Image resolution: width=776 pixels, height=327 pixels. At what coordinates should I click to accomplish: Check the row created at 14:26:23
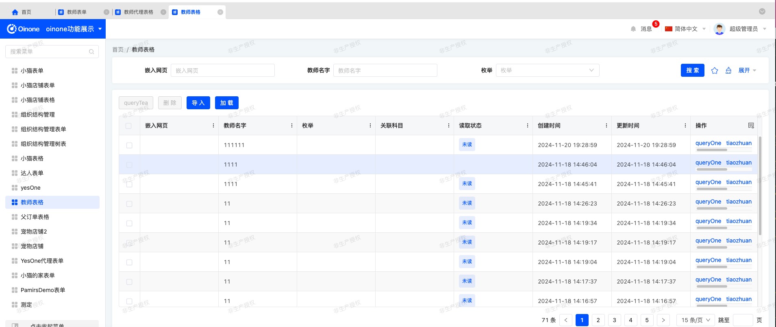coord(129,204)
